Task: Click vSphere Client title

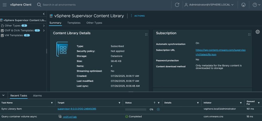Action: coord(21,5)
